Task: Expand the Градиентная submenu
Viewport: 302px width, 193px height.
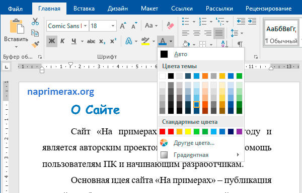Action: tap(201, 155)
